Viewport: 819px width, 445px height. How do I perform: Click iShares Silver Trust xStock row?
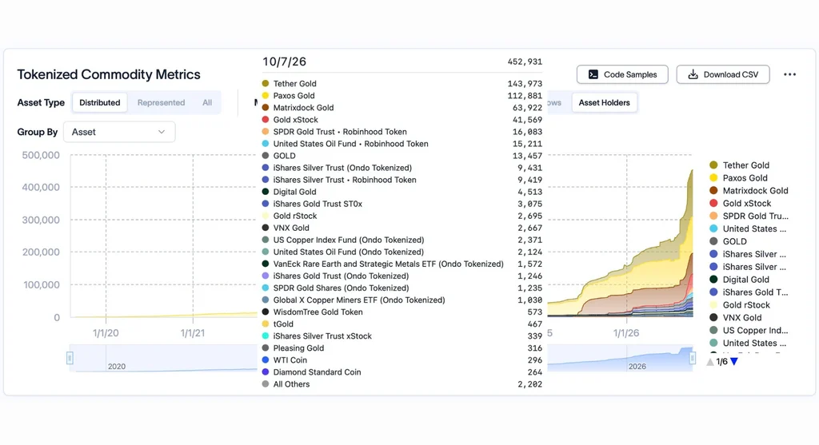(x=402, y=336)
